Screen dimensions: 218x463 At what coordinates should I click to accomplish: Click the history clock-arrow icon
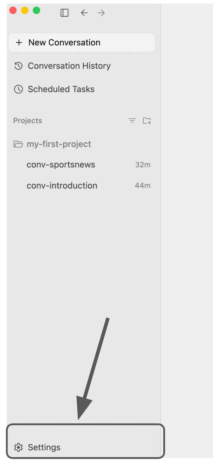18,66
